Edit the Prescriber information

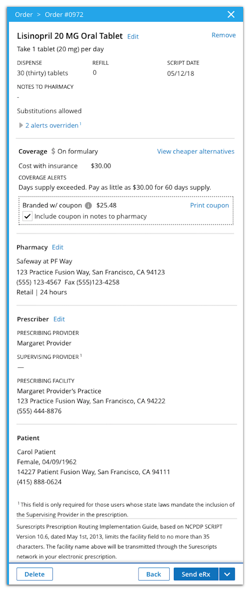pos(59,319)
